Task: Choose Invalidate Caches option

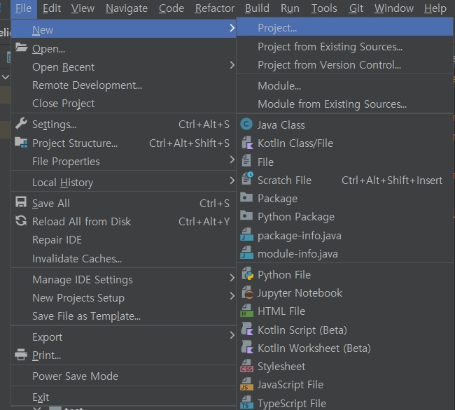Action: [x=77, y=258]
